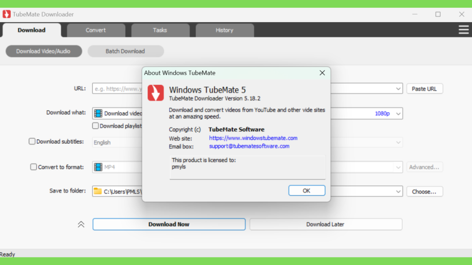This screenshot has height=265, width=472.
Task: Click the Download Later button
Action: tap(326, 224)
